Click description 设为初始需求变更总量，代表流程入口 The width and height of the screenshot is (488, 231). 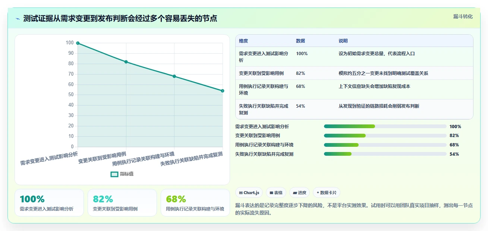tap(377, 54)
